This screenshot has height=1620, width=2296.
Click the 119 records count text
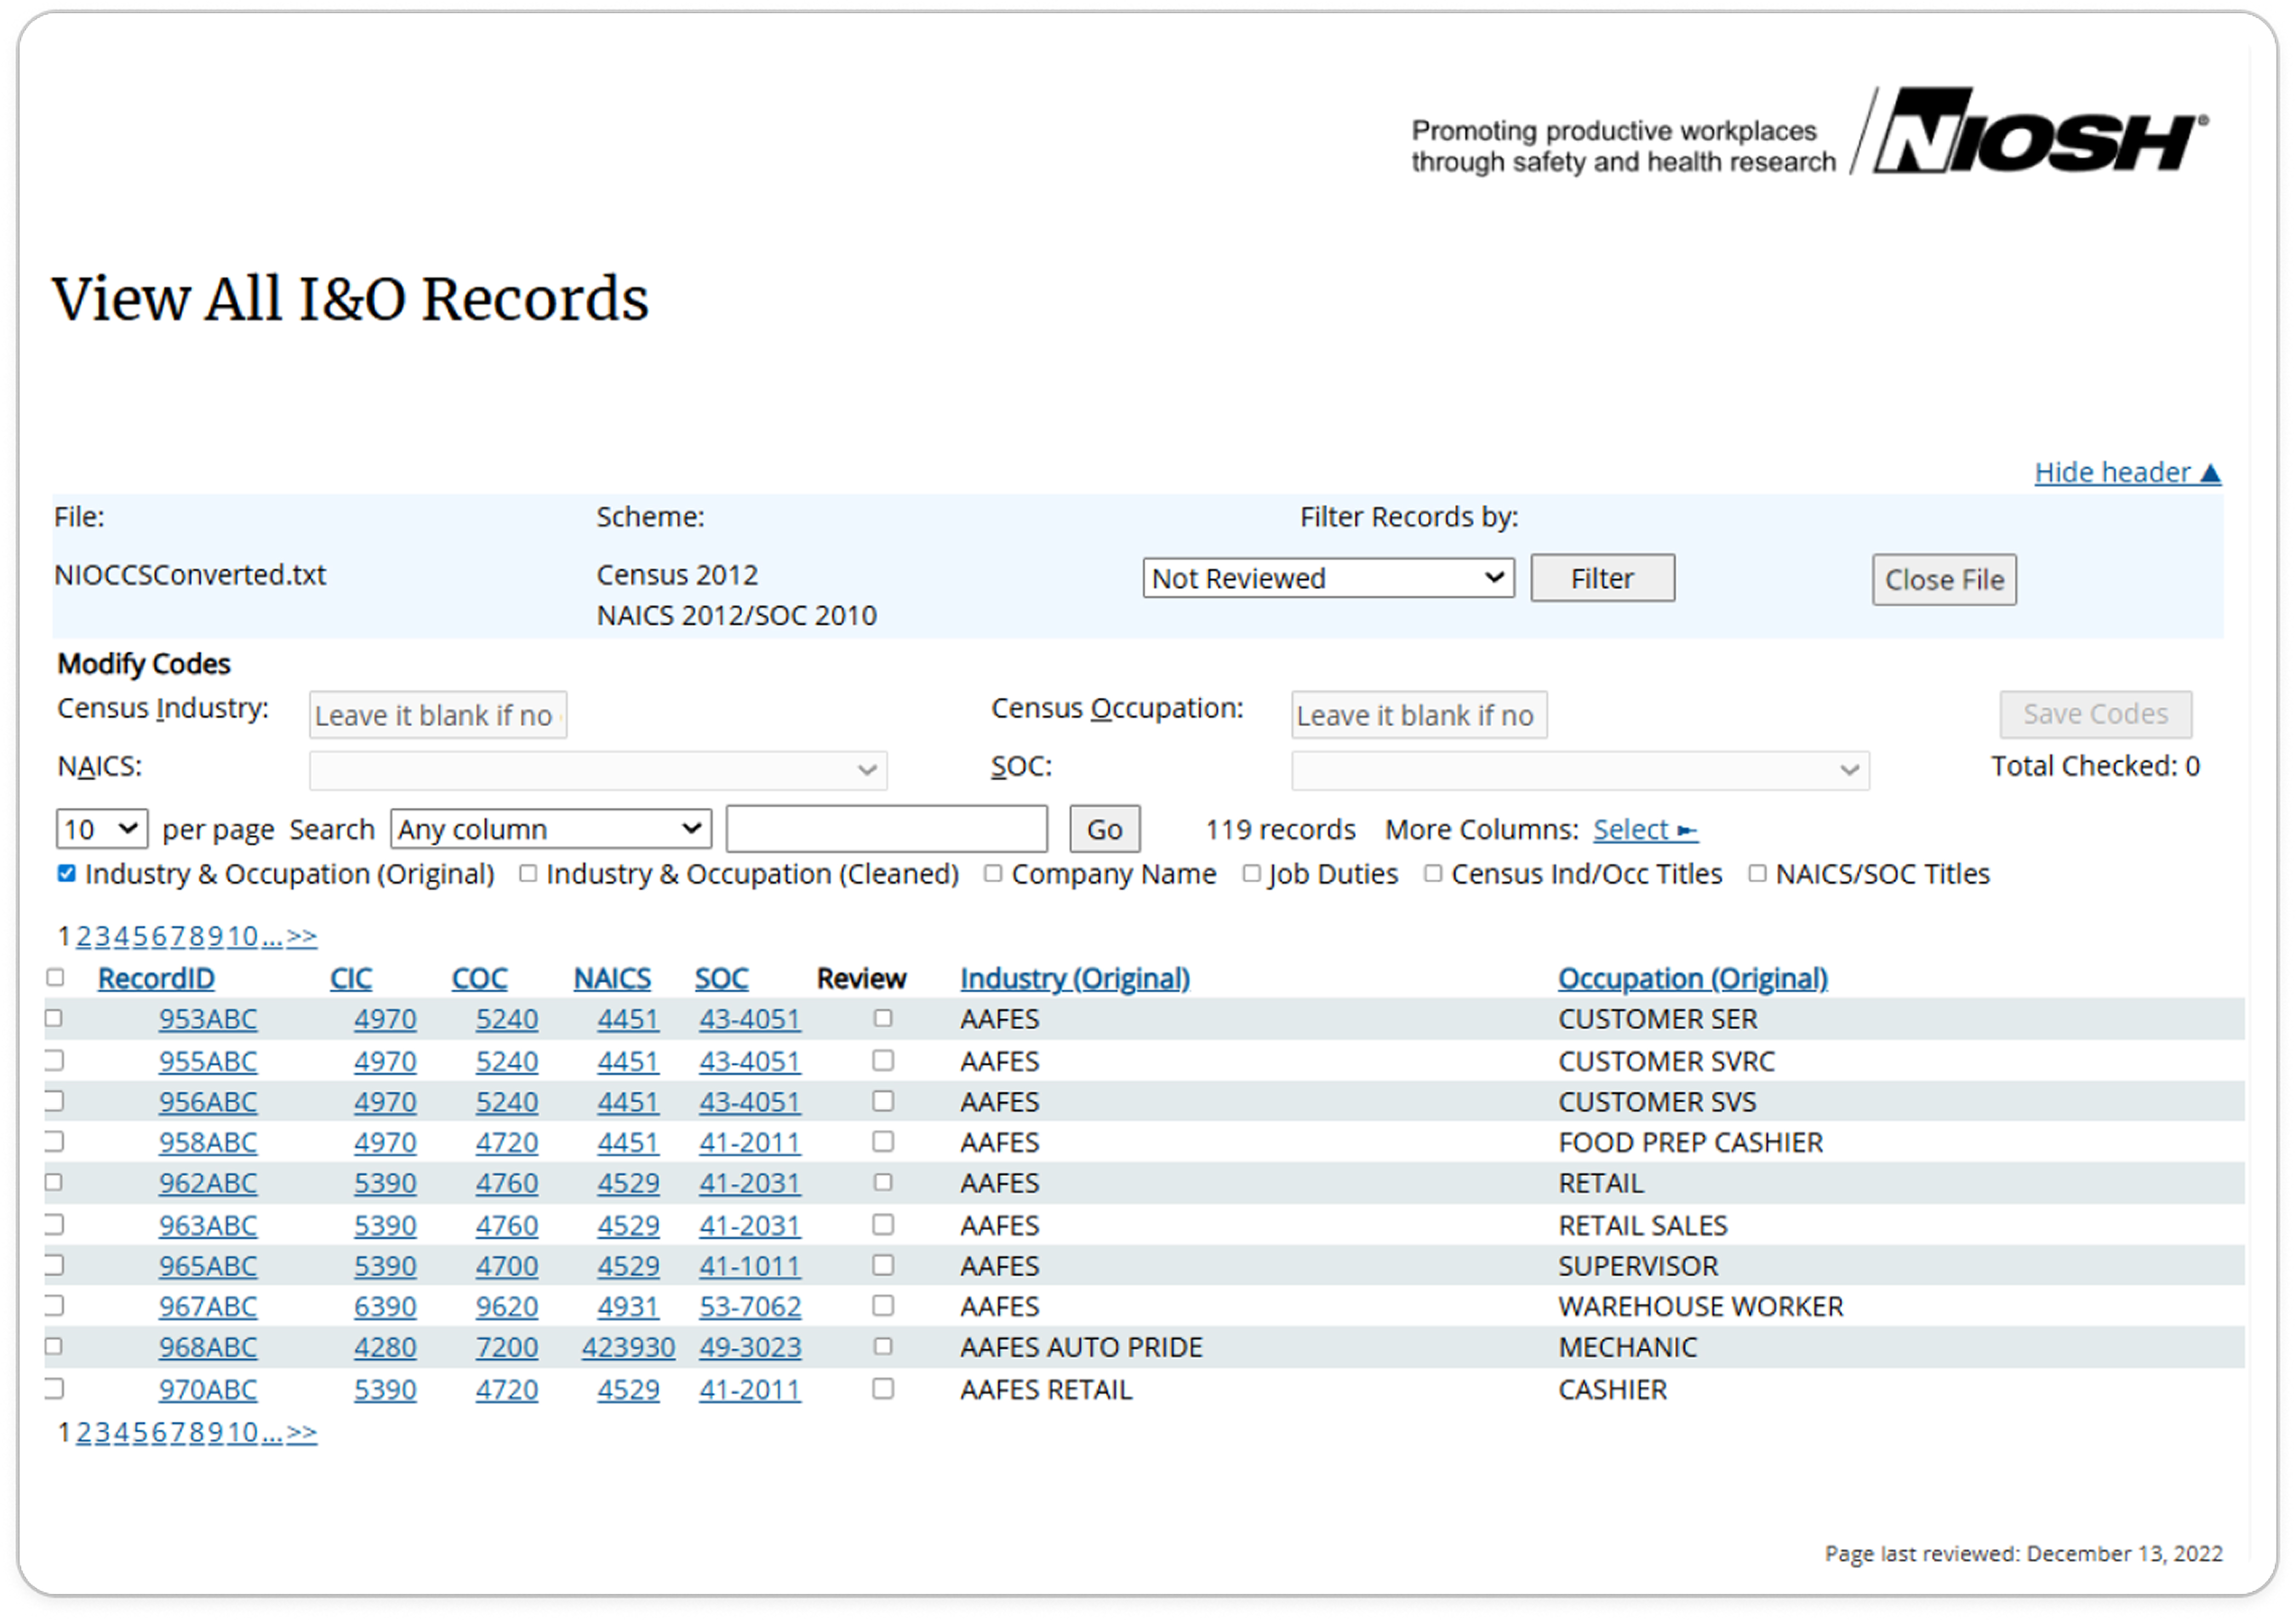point(1280,829)
